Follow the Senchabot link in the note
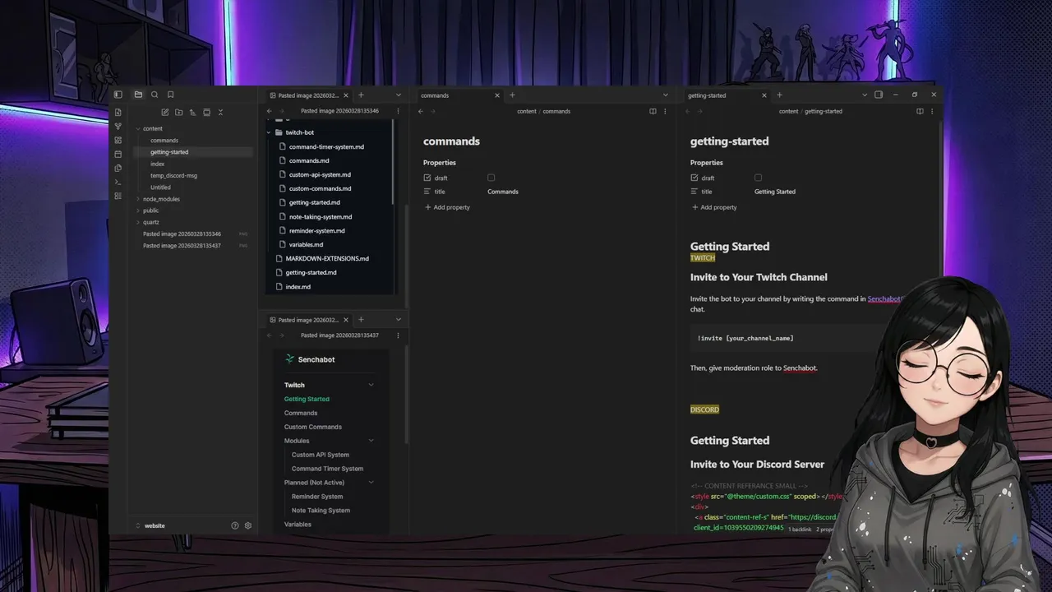The height and width of the screenshot is (592, 1052). (x=884, y=298)
